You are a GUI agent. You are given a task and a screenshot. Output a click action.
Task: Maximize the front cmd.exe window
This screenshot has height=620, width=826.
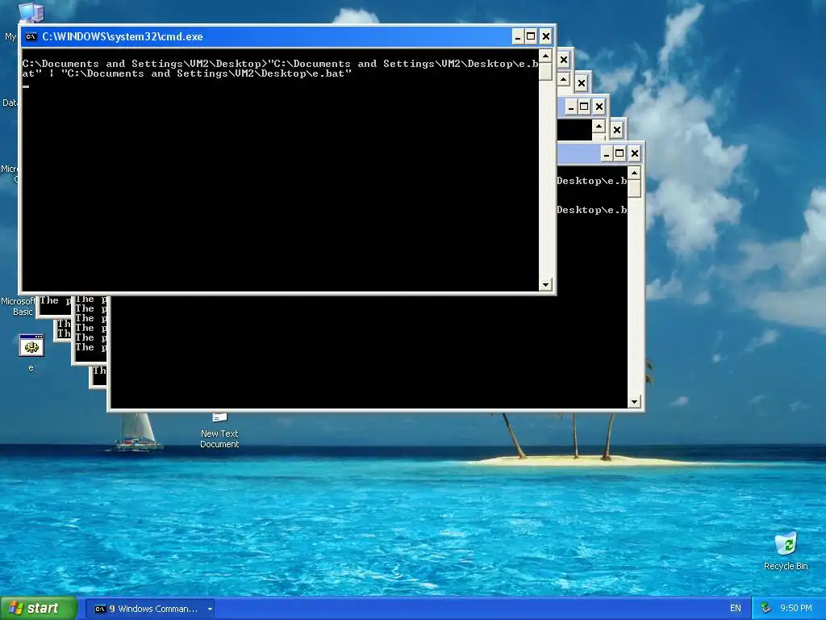tap(531, 36)
